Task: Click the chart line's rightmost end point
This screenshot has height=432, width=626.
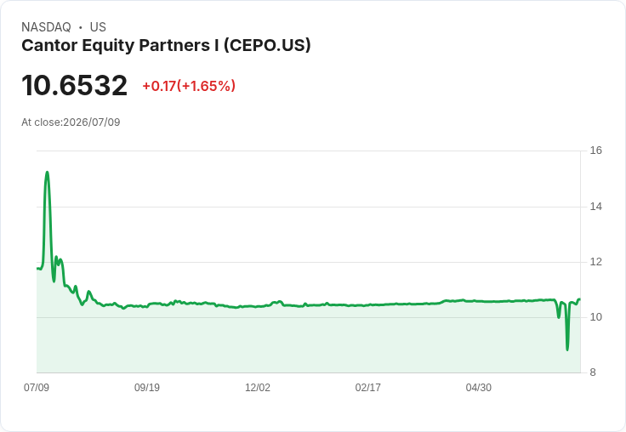Action: [x=580, y=299]
